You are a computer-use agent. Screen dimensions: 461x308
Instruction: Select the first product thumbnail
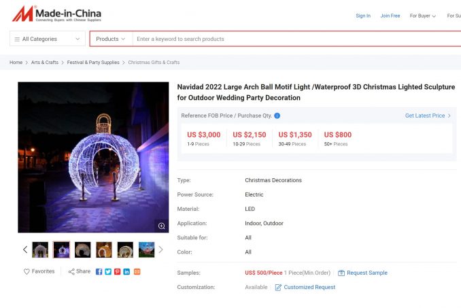(x=40, y=250)
